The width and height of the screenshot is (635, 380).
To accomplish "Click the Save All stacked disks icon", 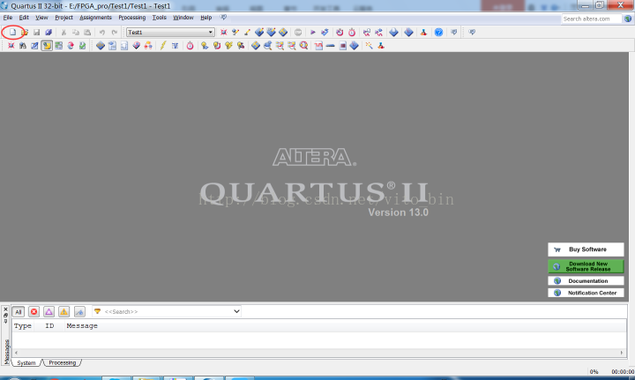I will pyautogui.click(x=49, y=32).
